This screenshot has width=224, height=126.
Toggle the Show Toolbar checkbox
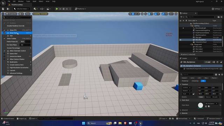point(4,38)
